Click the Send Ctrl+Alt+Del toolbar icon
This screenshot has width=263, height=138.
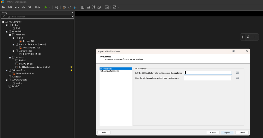[57, 7]
